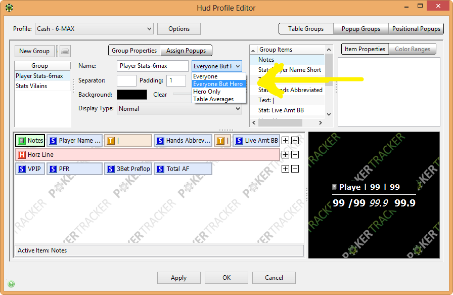Click the HUD preview on black background
Viewport: 453px width, 295px height.
point(374,195)
